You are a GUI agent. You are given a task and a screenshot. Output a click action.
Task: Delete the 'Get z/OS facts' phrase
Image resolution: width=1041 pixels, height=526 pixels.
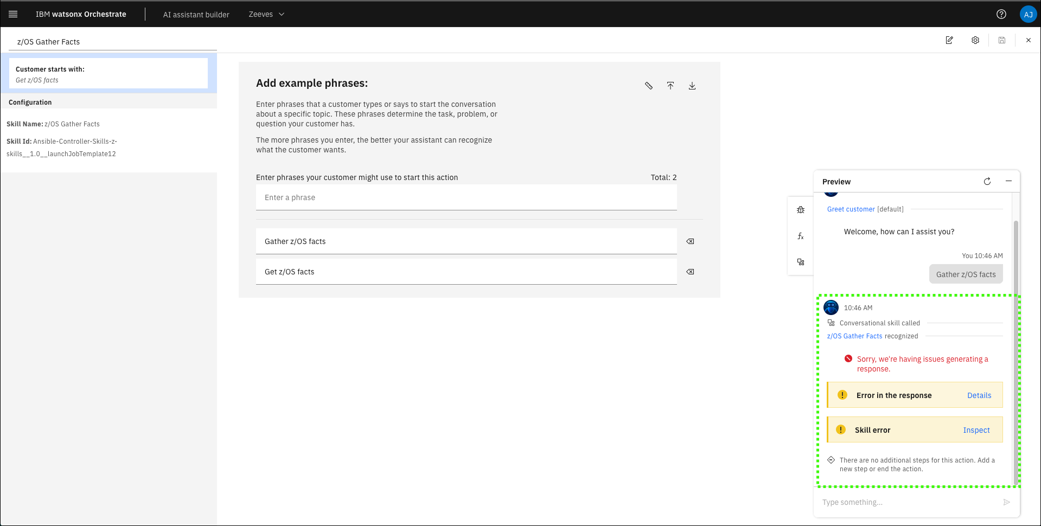tap(690, 272)
